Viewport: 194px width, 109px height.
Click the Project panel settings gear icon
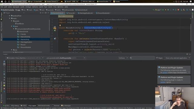click(x=46, y=13)
